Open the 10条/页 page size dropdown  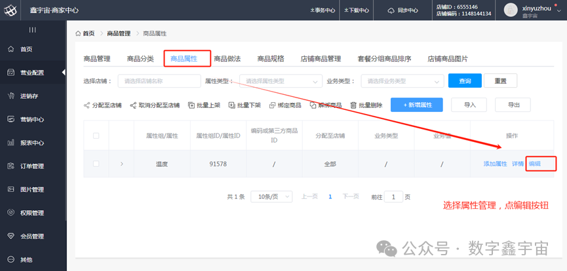(271, 197)
